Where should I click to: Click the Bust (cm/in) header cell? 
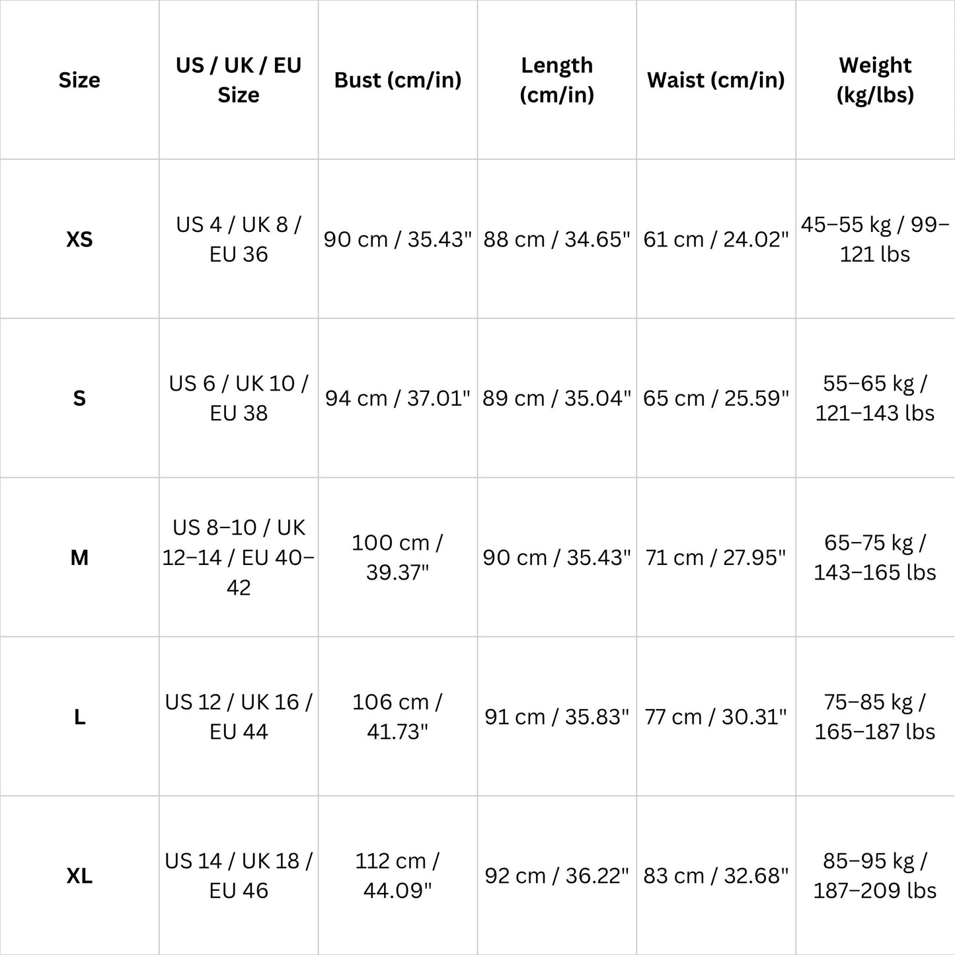[398, 80]
